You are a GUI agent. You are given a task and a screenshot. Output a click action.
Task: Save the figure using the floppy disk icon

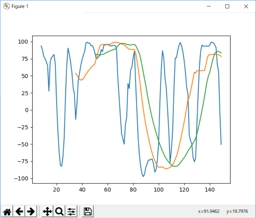click(87, 211)
